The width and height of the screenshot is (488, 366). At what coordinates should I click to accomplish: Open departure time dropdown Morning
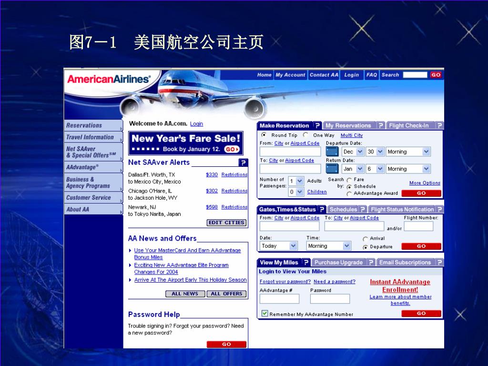click(408, 152)
